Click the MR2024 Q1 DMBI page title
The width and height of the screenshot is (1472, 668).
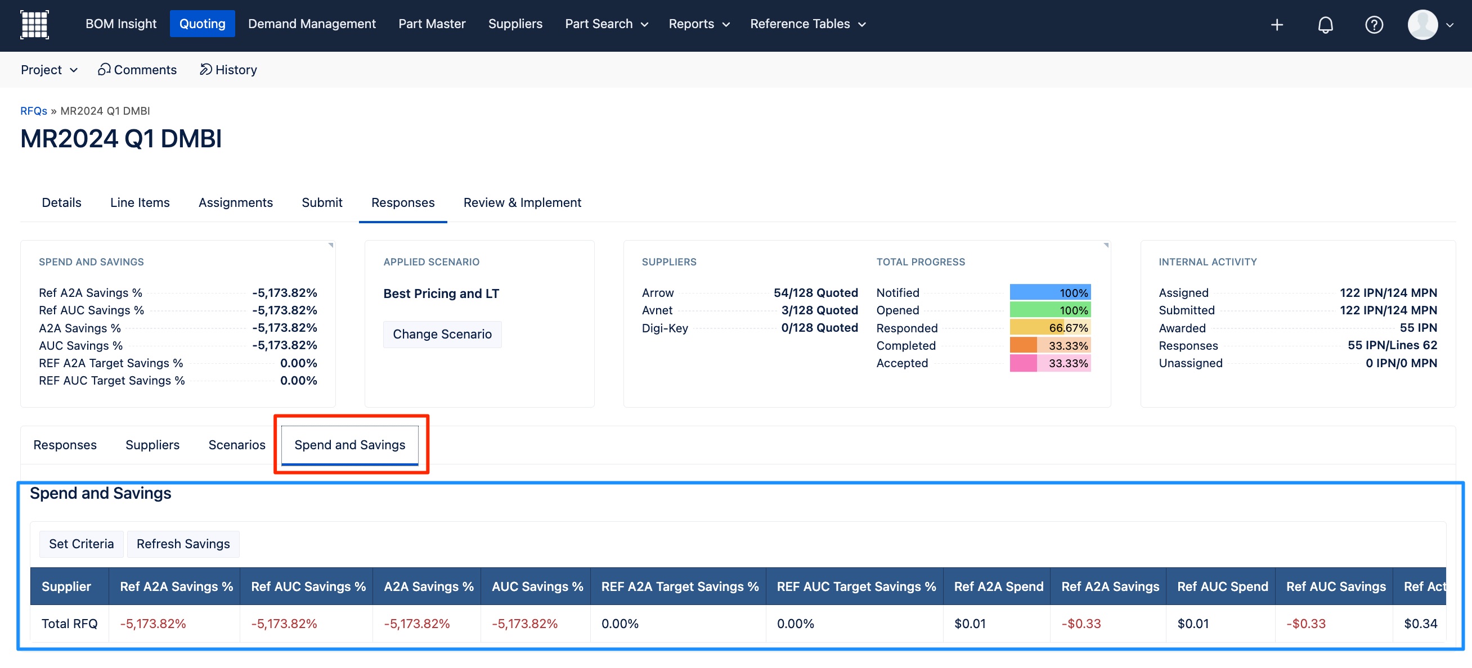coord(121,139)
